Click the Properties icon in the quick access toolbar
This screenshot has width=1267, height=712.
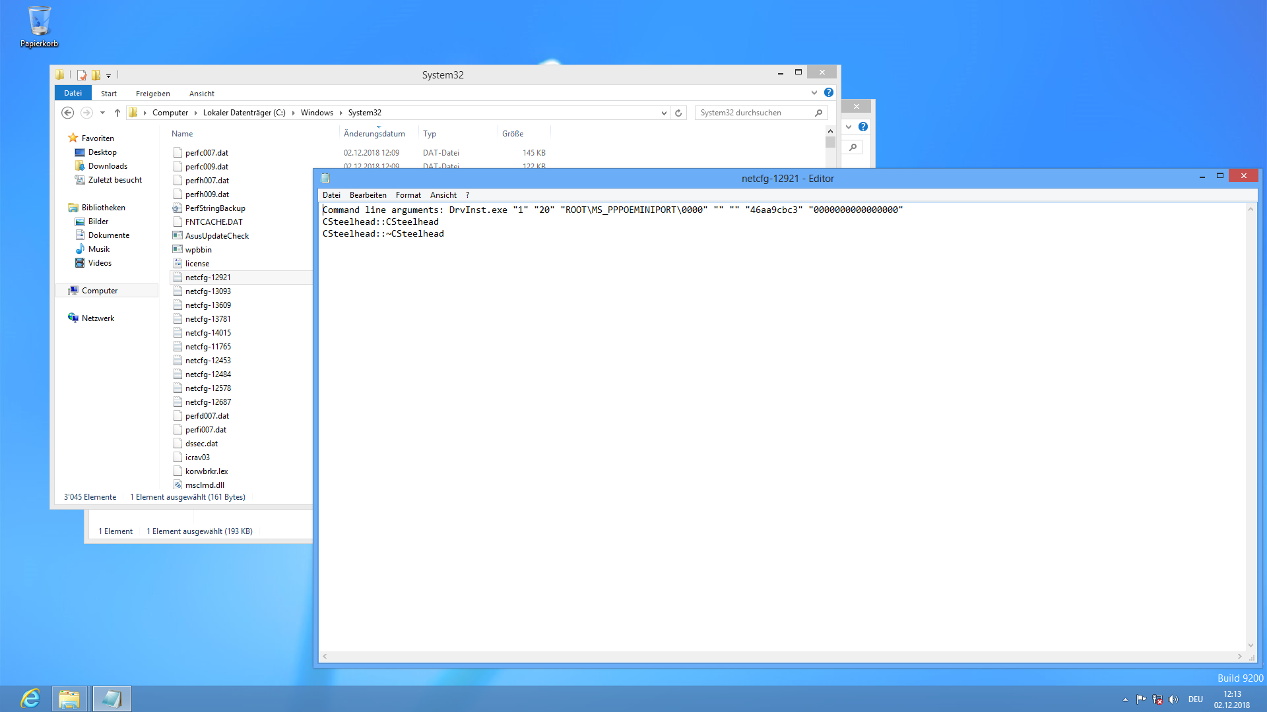point(82,75)
